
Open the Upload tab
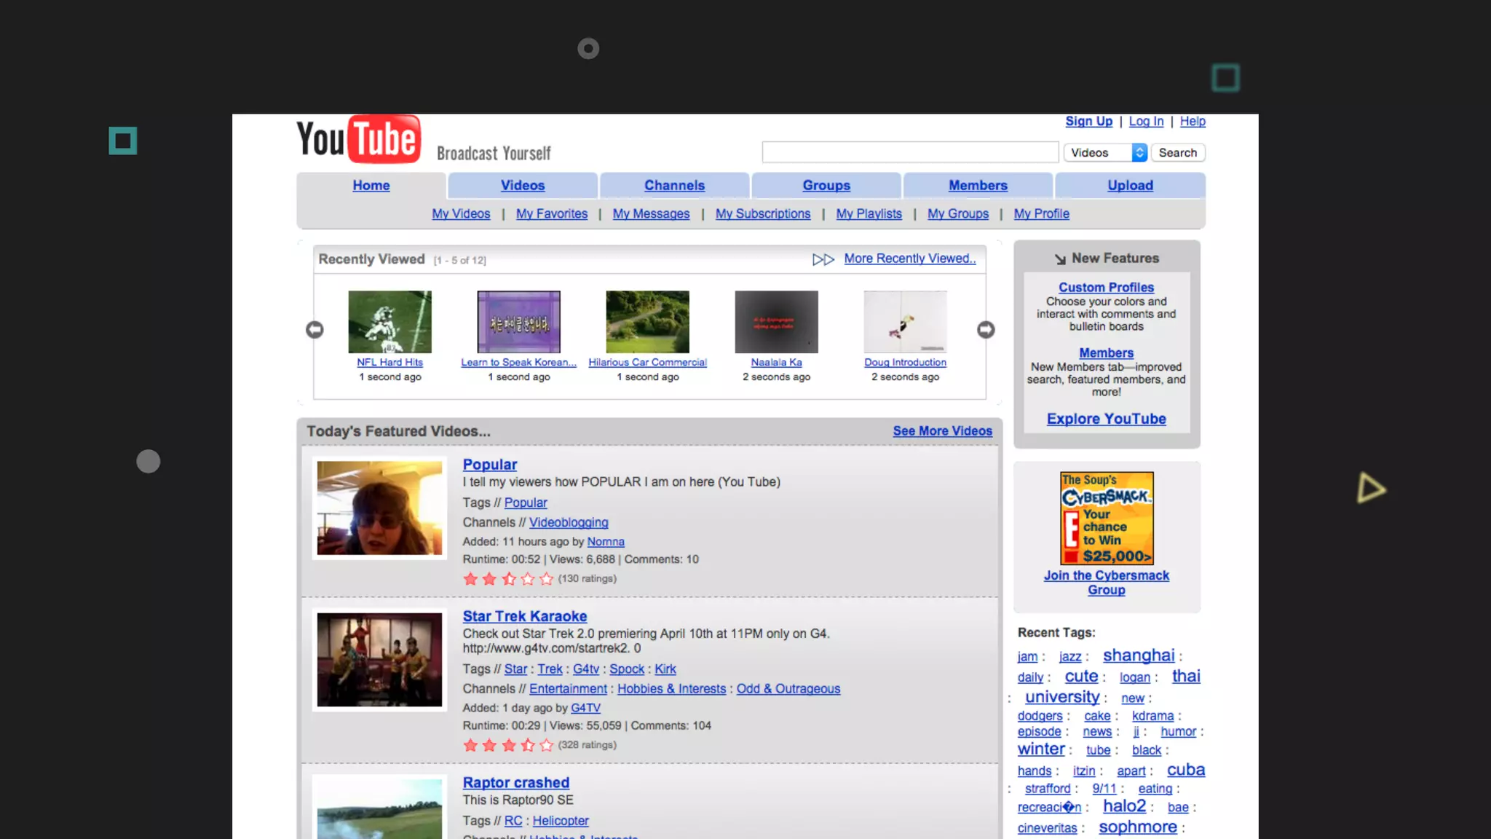click(1130, 186)
